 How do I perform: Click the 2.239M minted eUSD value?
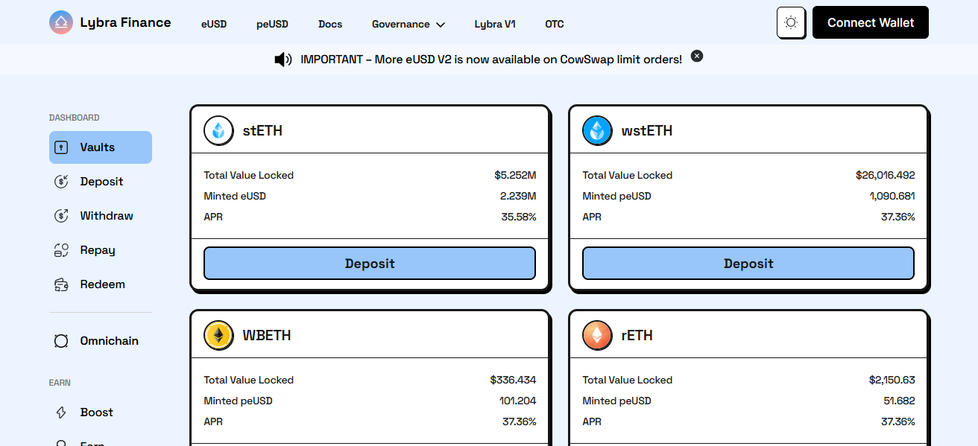coord(518,196)
